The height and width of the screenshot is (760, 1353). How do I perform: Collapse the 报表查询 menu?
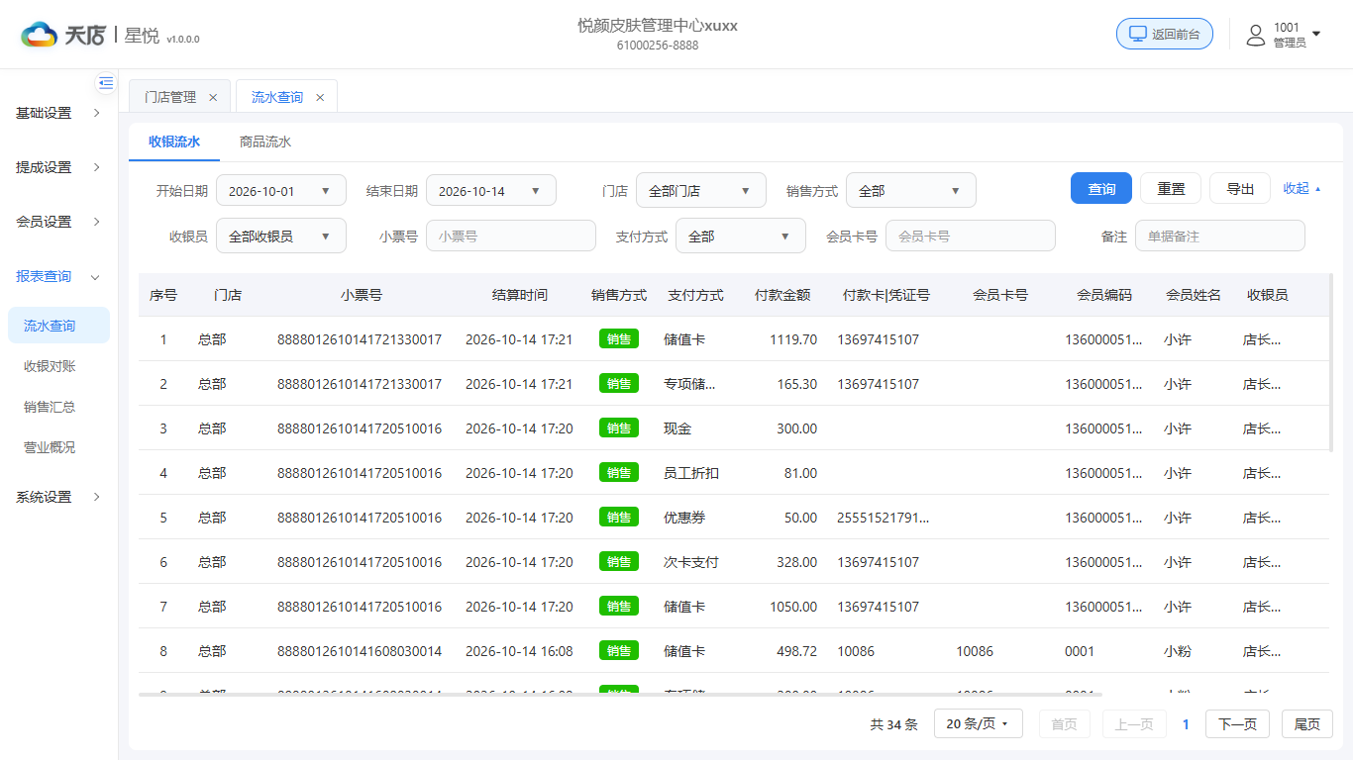click(x=59, y=276)
